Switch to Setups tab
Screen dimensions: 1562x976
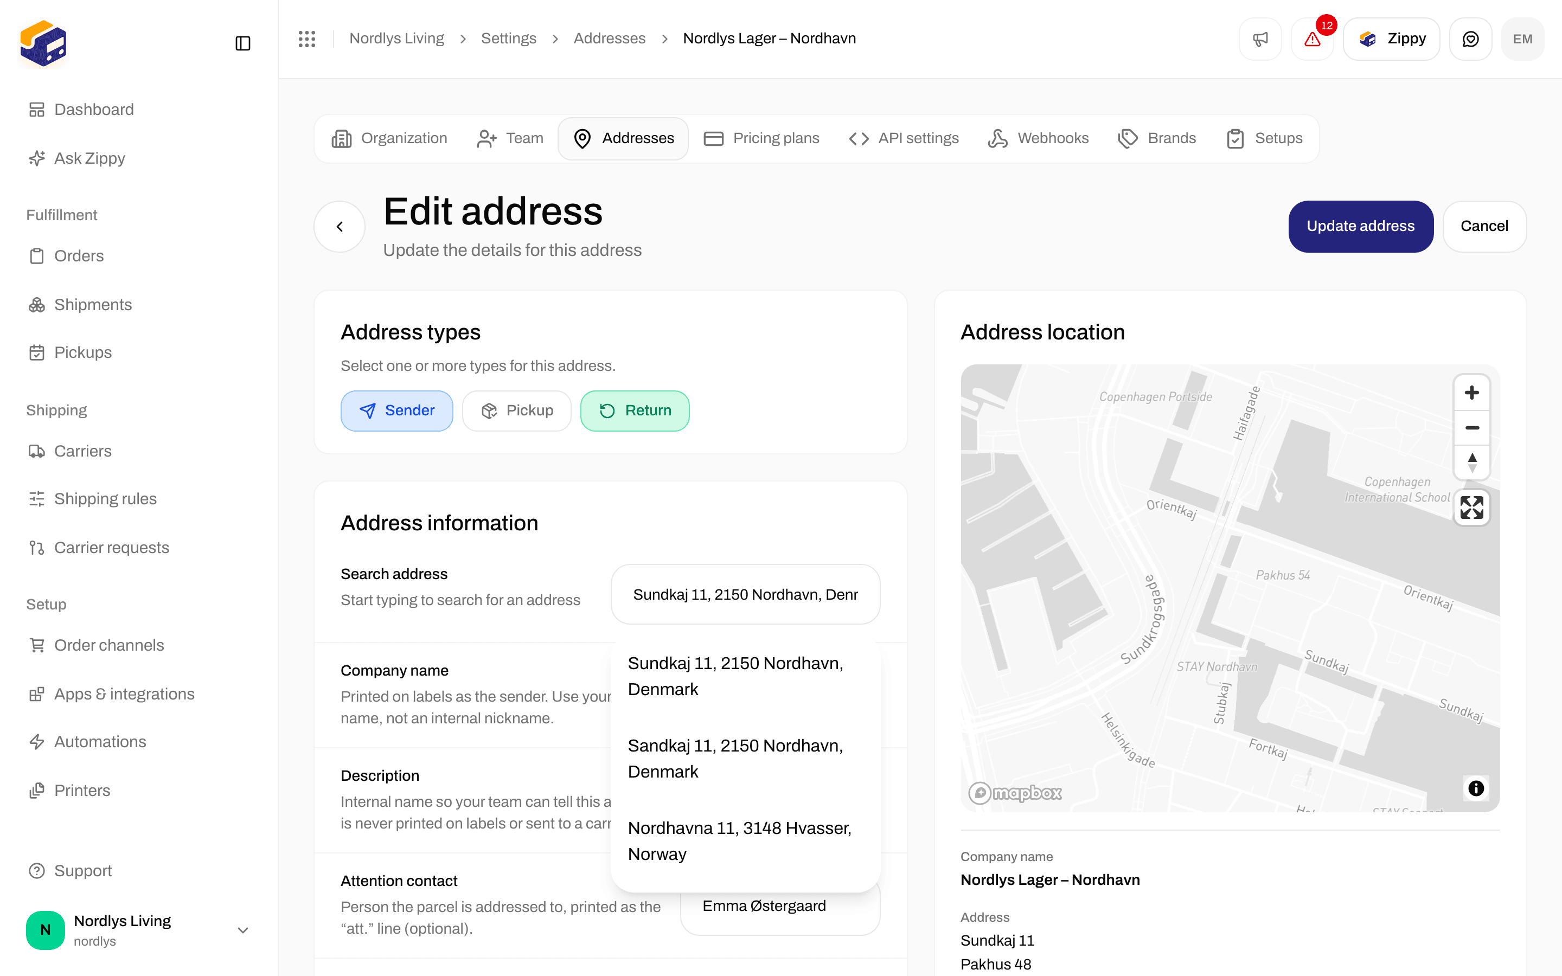[x=1264, y=138]
